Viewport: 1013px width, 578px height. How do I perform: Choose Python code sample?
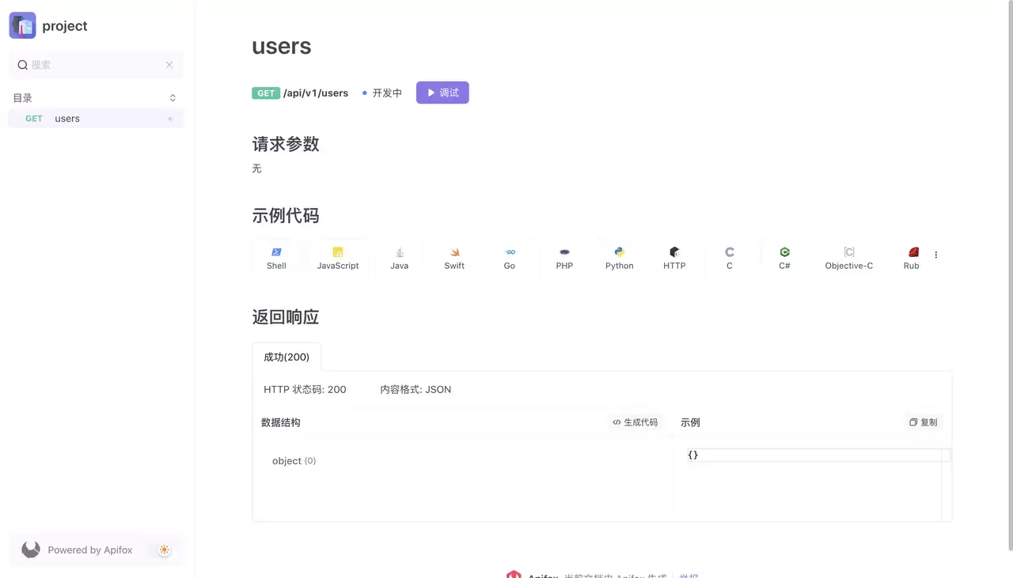click(x=620, y=259)
